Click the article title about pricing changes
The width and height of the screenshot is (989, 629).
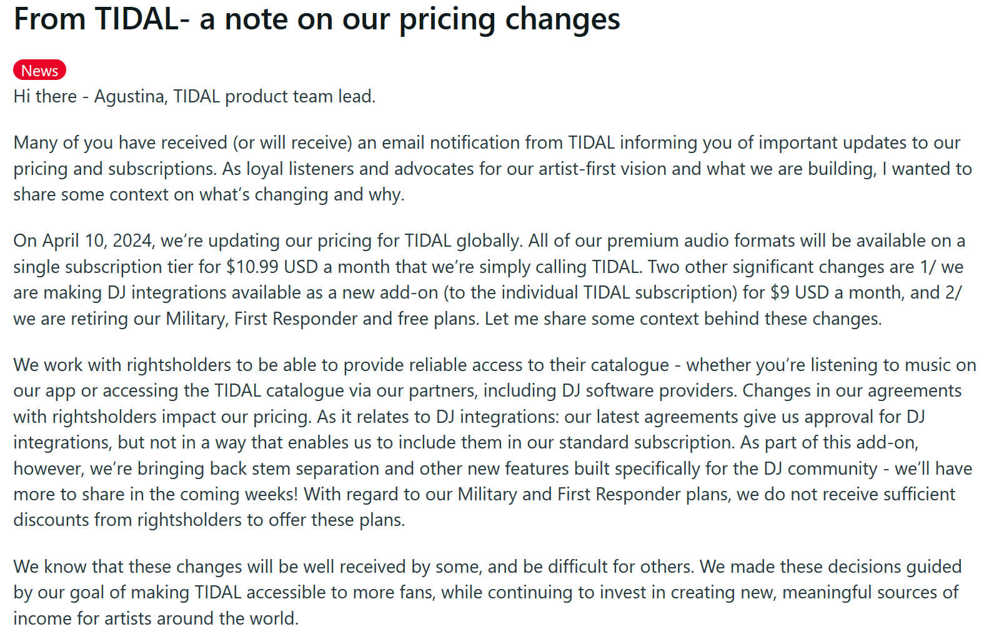(317, 19)
